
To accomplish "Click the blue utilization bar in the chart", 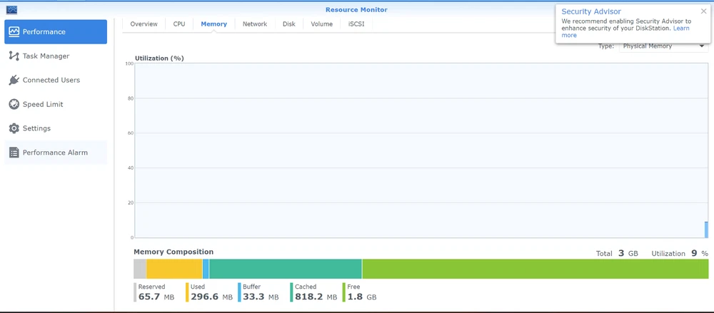I will (706, 230).
